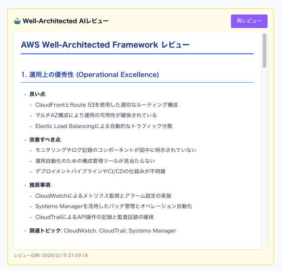Click the lower scrollbar track area
Screen dimensions: 283x271
[x=264, y=181]
